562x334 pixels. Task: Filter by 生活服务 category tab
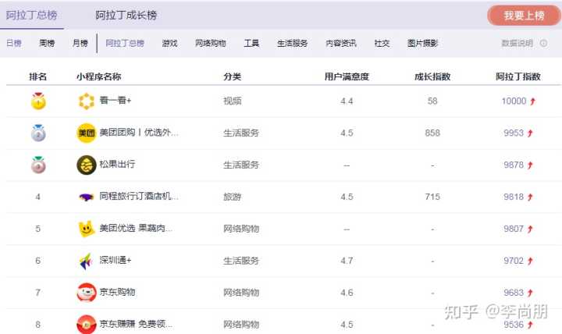point(292,44)
